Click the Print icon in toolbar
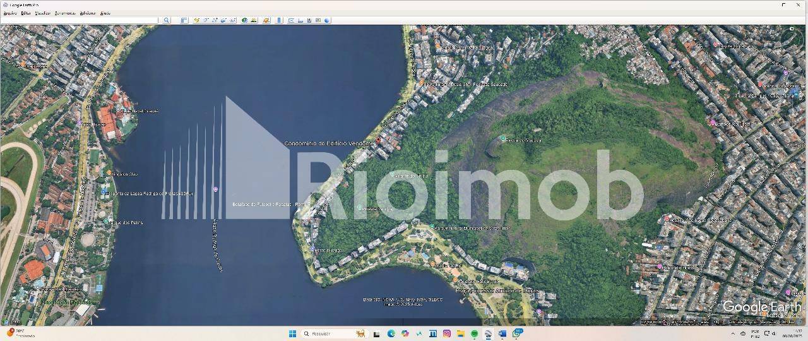The image size is (808, 341). (x=300, y=20)
